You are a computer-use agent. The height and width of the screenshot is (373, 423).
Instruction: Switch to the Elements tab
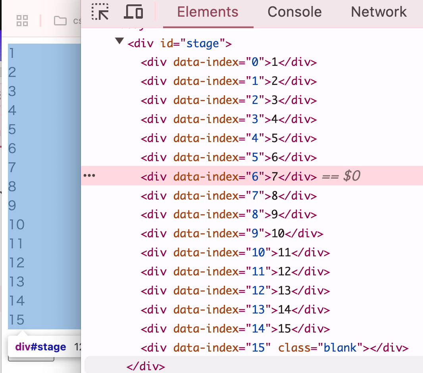208,12
